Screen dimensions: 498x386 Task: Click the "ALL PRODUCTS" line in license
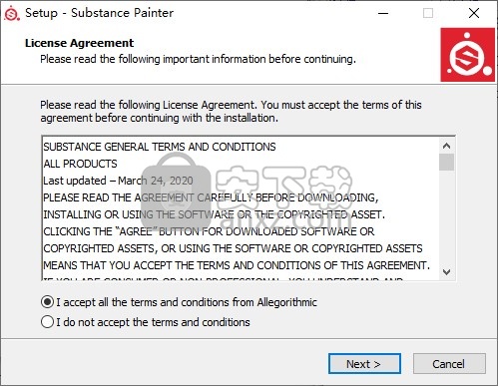click(80, 164)
